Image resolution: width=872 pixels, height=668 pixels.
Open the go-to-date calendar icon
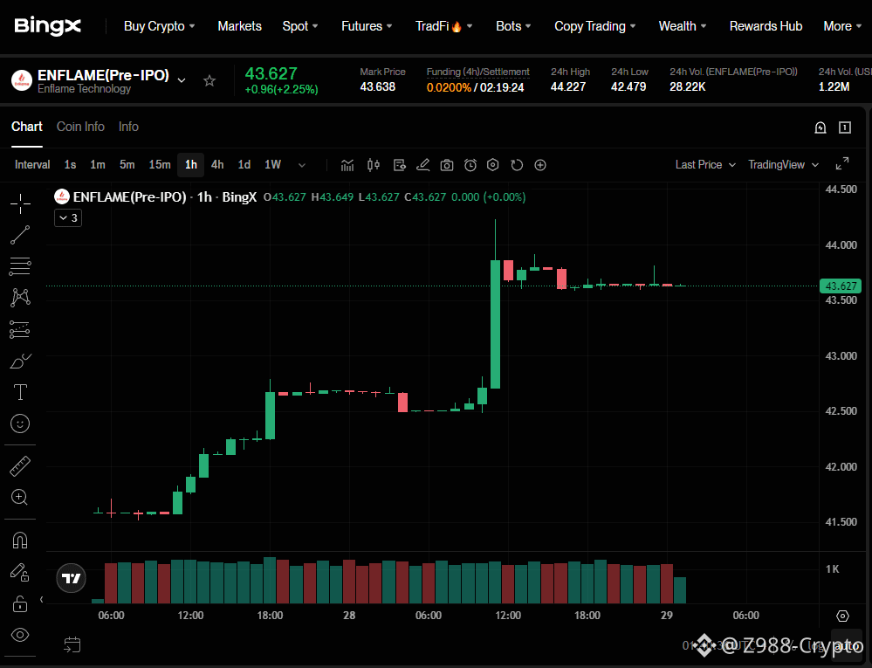[72, 644]
